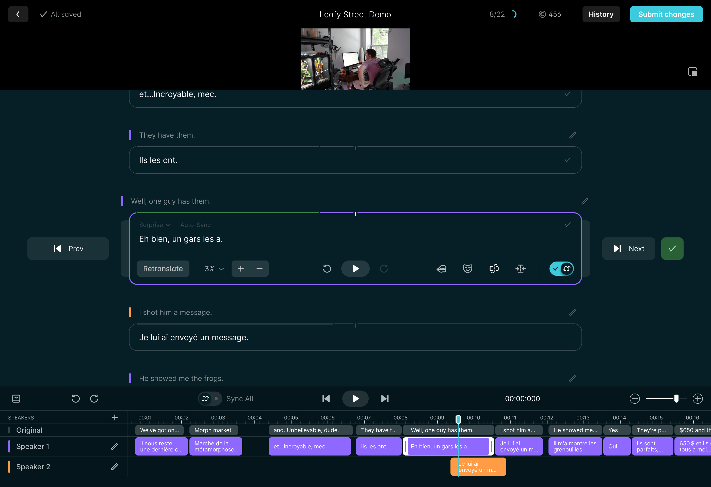This screenshot has height=487, width=711.
Task: Open the History panel
Action: pyautogui.click(x=601, y=14)
